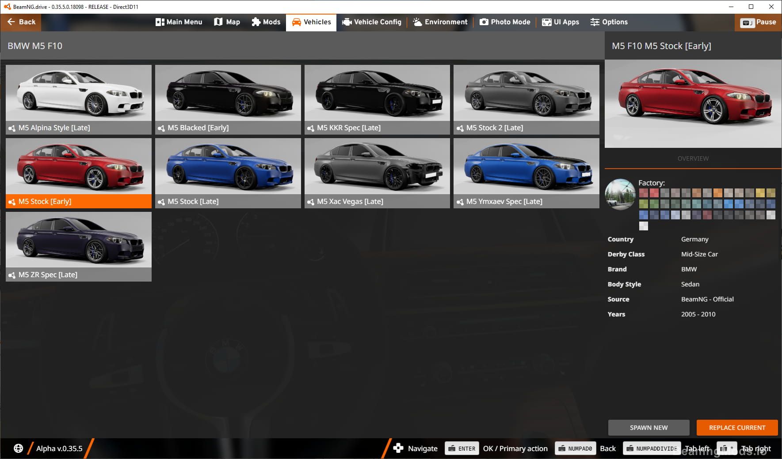782x459 pixels.
Task: Click the NUMPAD0 key hint icon
Action: (x=576, y=448)
